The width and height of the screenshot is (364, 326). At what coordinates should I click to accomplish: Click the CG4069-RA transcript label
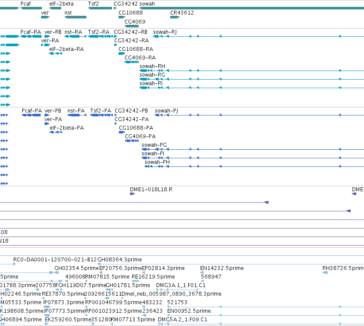tap(140, 58)
